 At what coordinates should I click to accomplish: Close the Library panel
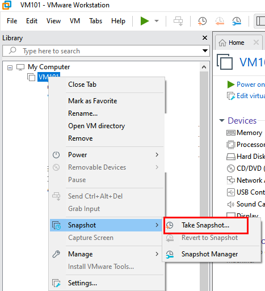[205, 37]
